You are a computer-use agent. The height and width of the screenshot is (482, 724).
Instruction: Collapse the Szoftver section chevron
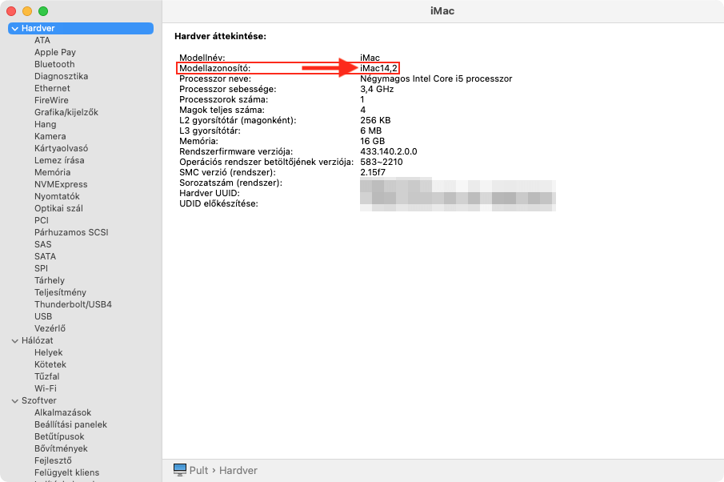pos(15,401)
